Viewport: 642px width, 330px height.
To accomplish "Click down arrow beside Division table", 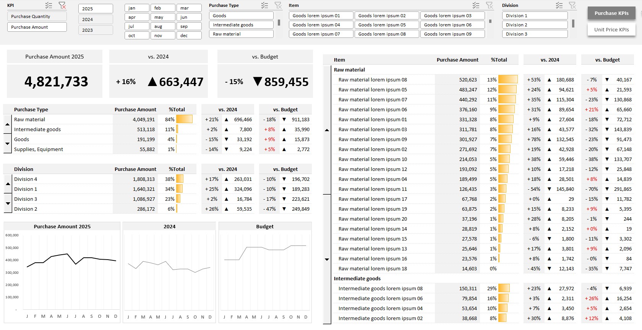I will pyautogui.click(x=8, y=204).
